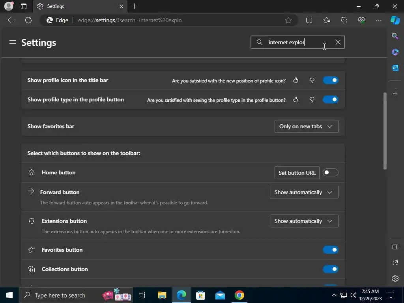Clear the settings search with X
404x303 pixels.
point(338,42)
